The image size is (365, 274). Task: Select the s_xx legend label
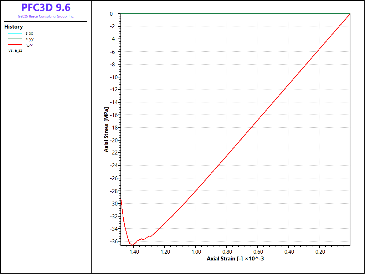point(29,33)
